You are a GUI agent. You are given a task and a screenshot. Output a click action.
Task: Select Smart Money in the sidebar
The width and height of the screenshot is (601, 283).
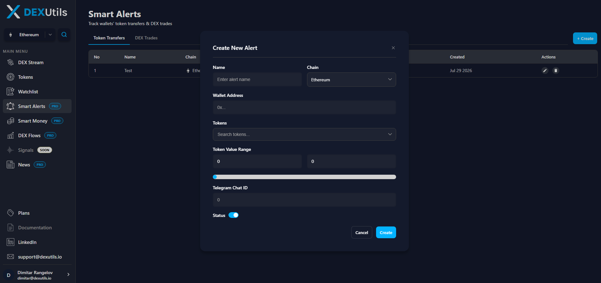(x=37, y=121)
